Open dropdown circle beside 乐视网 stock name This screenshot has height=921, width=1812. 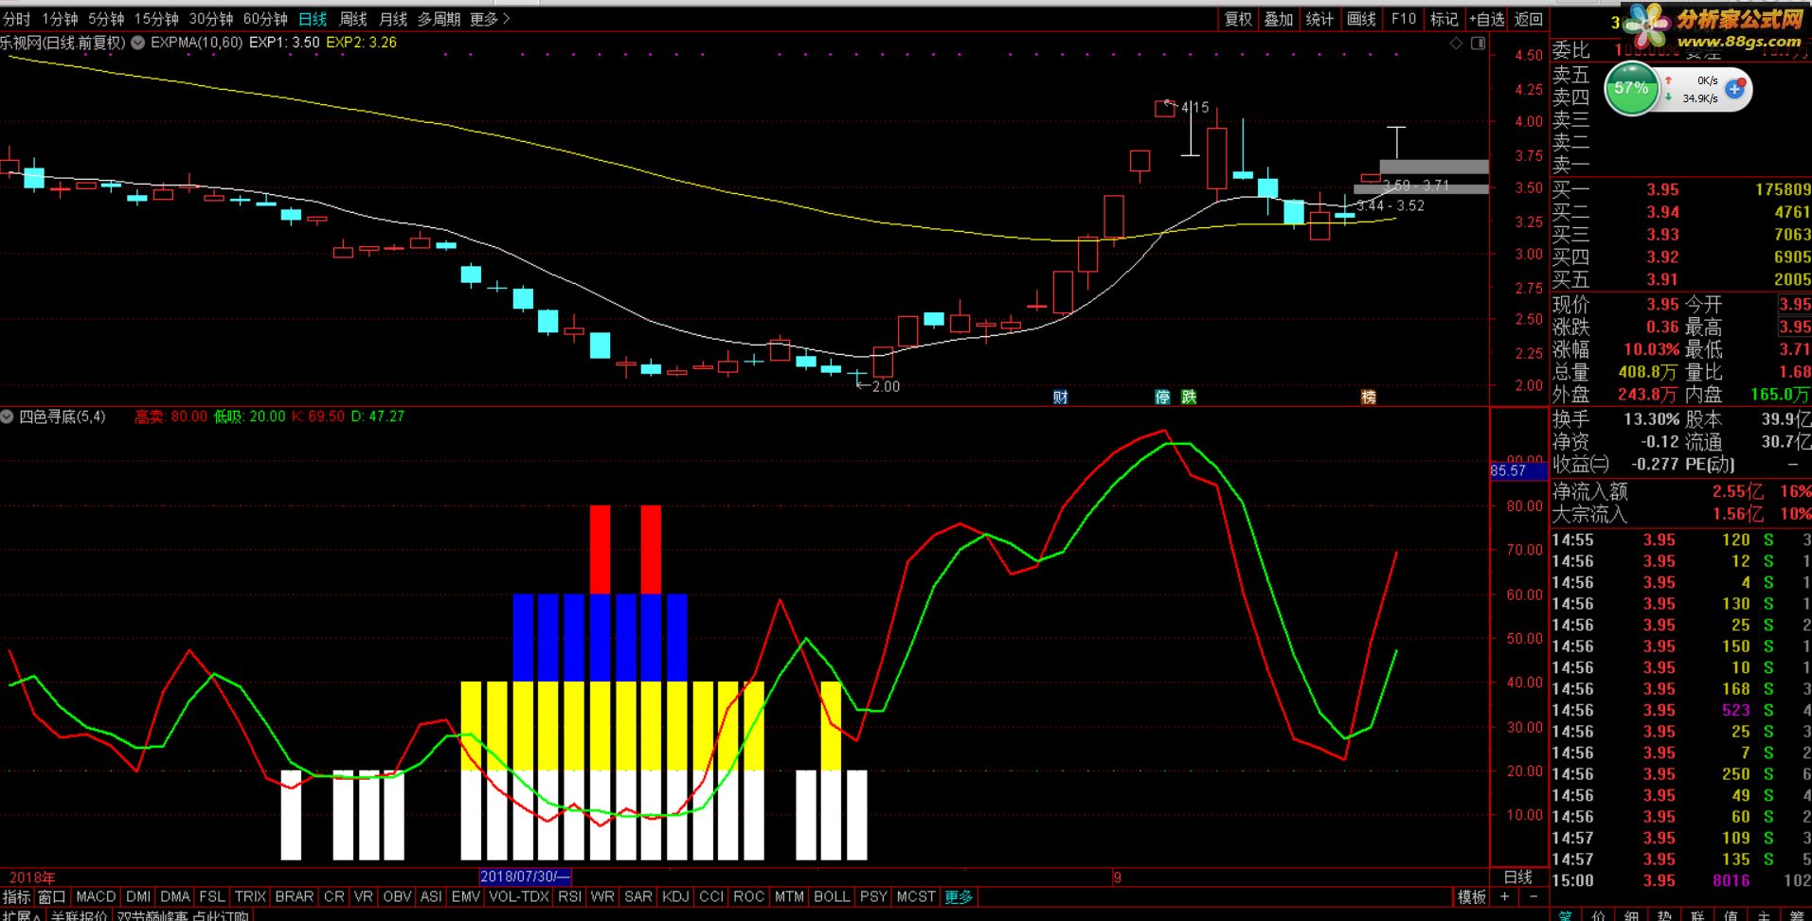(x=138, y=43)
